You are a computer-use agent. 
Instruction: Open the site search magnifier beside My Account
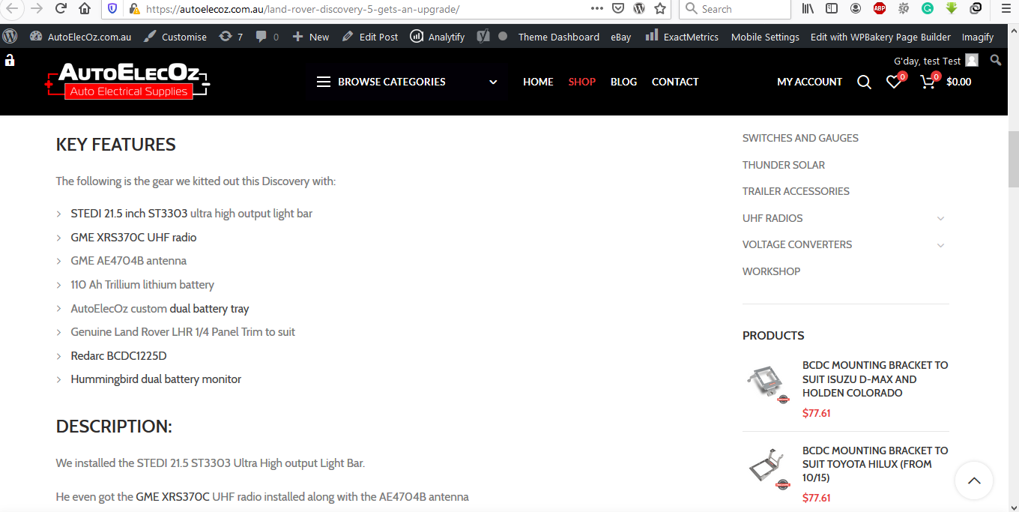pos(864,82)
